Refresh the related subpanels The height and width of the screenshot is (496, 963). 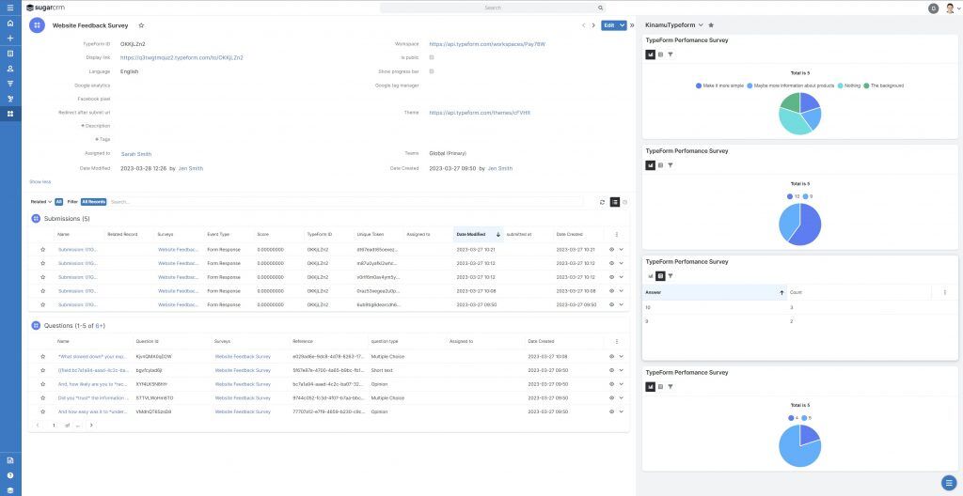click(603, 202)
